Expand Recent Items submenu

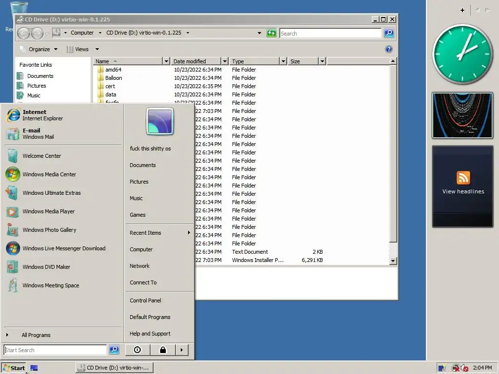(159, 233)
